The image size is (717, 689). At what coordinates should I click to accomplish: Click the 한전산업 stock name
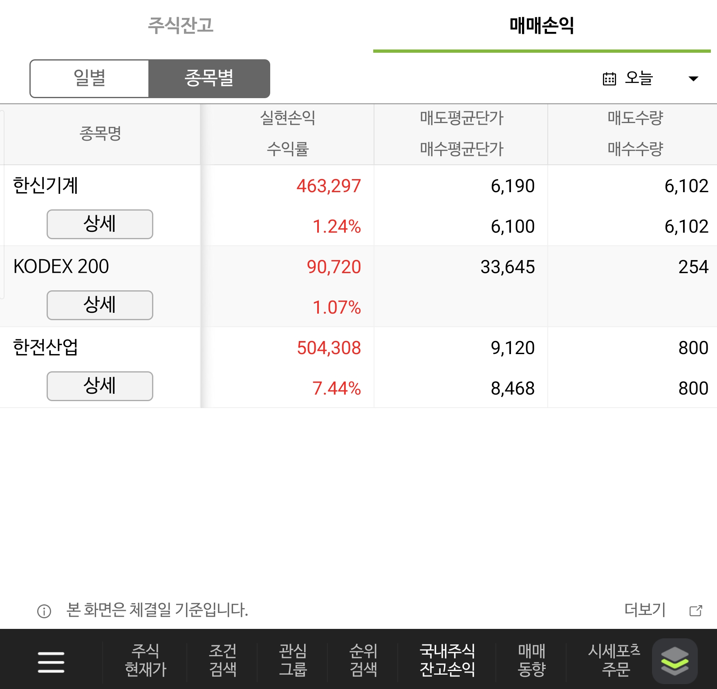(x=45, y=348)
